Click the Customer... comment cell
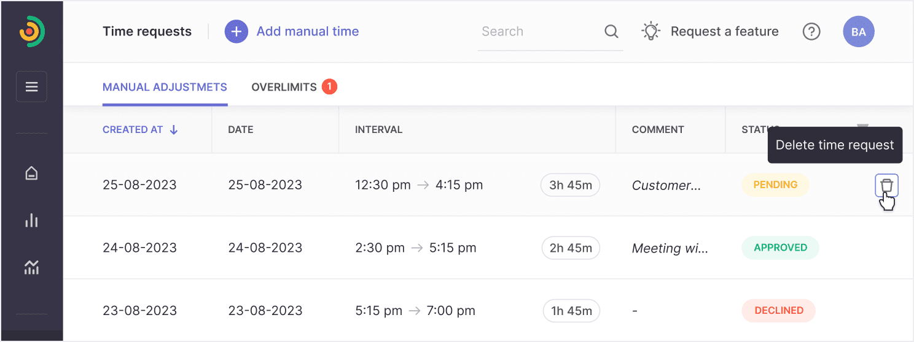Image resolution: width=914 pixels, height=342 pixels. coord(666,185)
